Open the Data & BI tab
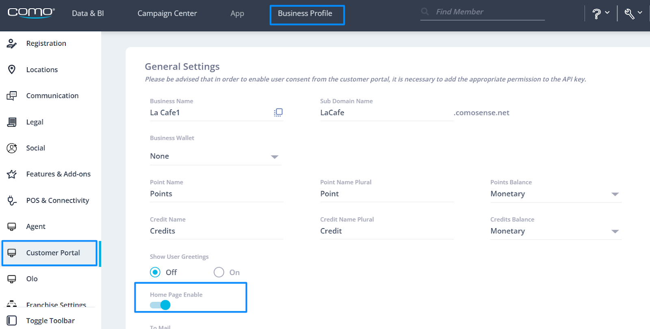 pos(88,13)
